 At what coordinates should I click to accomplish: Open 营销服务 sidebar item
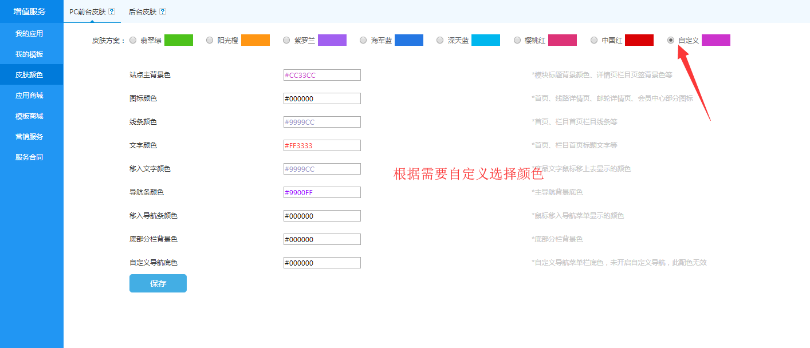pos(29,137)
